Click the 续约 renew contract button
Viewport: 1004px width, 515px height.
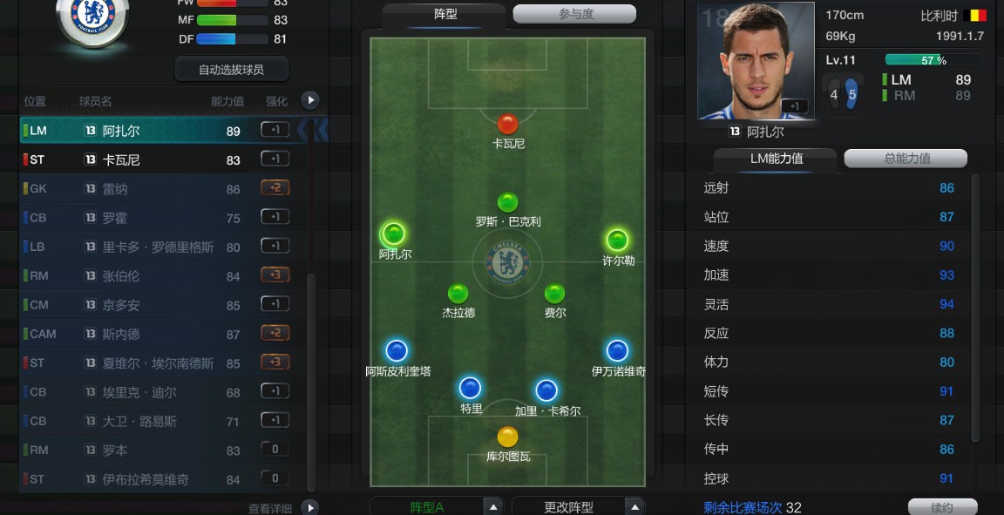942,507
